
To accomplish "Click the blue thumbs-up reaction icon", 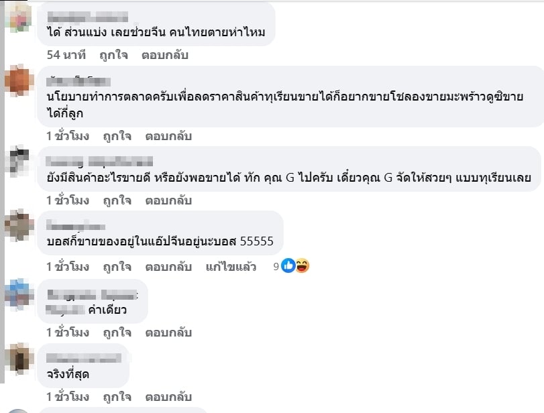I will [288, 265].
